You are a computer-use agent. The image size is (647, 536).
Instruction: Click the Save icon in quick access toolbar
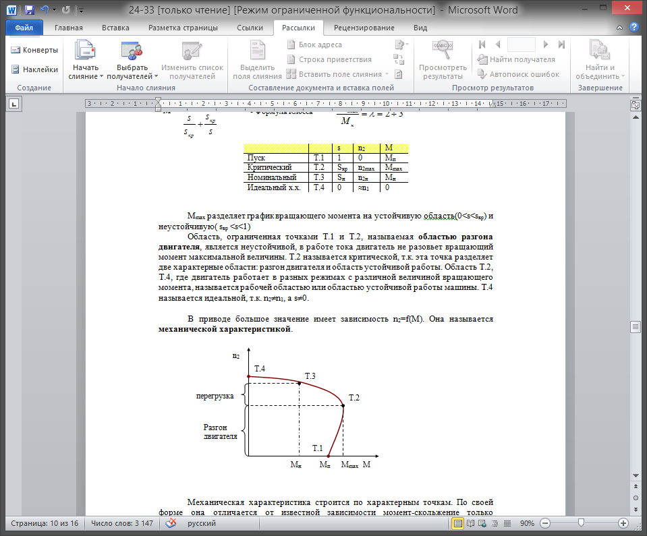coord(29,10)
